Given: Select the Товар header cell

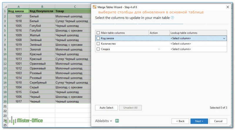Looking at the screenshot, I should [73, 11].
